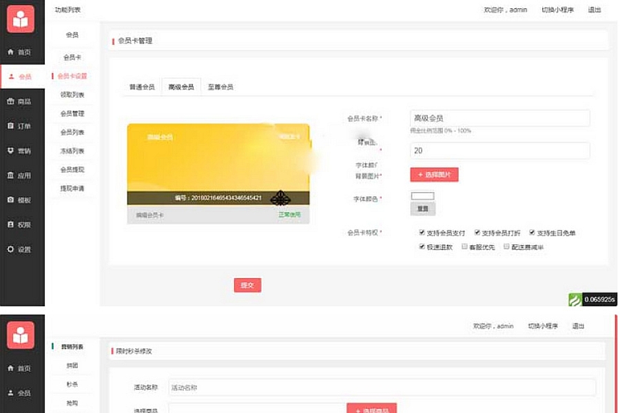This screenshot has height=413, width=620.
Task: Click the 0.065925s timing badge text
Action: [599, 299]
